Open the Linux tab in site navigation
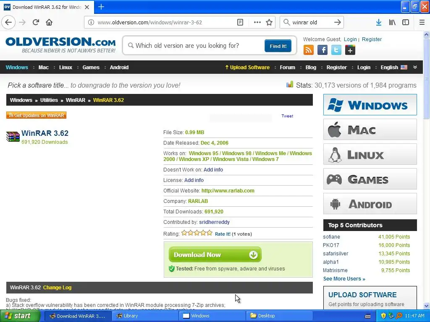 (66, 68)
